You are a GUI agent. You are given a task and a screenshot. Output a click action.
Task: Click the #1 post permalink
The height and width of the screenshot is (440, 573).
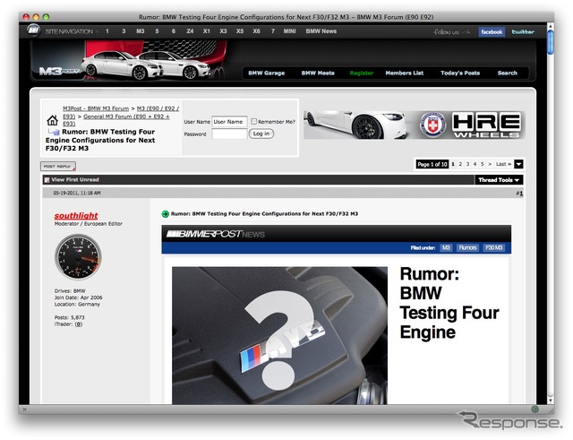[519, 194]
